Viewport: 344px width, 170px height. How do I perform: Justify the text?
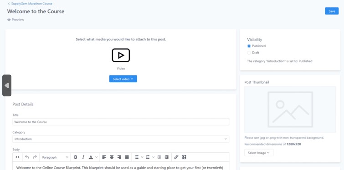(127, 157)
